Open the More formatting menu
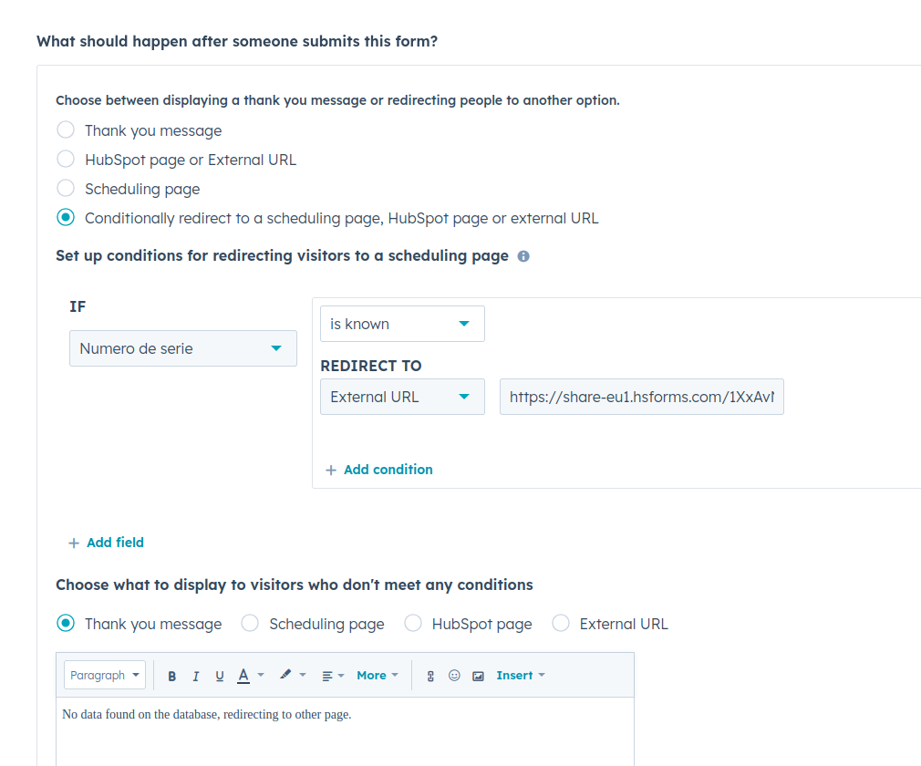 point(374,675)
